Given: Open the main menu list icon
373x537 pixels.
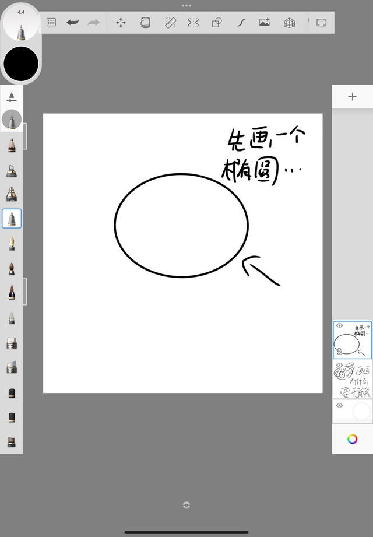Looking at the screenshot, I should pyautogui.click(x=51, y=23).
